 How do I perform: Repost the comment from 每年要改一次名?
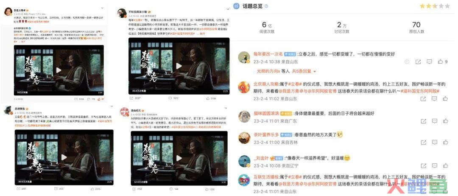click(x=418, y=62)
